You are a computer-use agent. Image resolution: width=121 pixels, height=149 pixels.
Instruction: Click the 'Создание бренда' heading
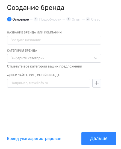36,8
